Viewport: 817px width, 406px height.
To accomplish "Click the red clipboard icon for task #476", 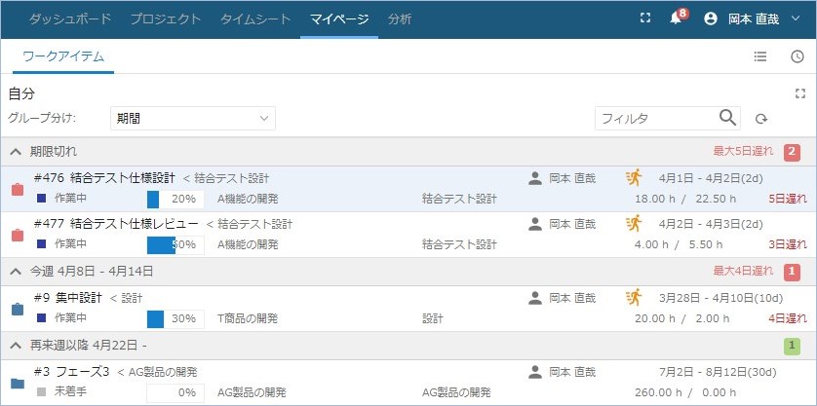I will [18, 189].
